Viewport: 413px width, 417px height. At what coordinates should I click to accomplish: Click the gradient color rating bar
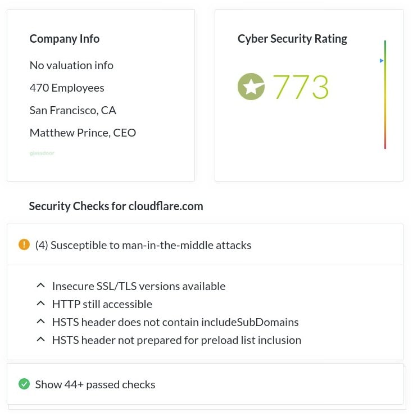click(385, 94)
